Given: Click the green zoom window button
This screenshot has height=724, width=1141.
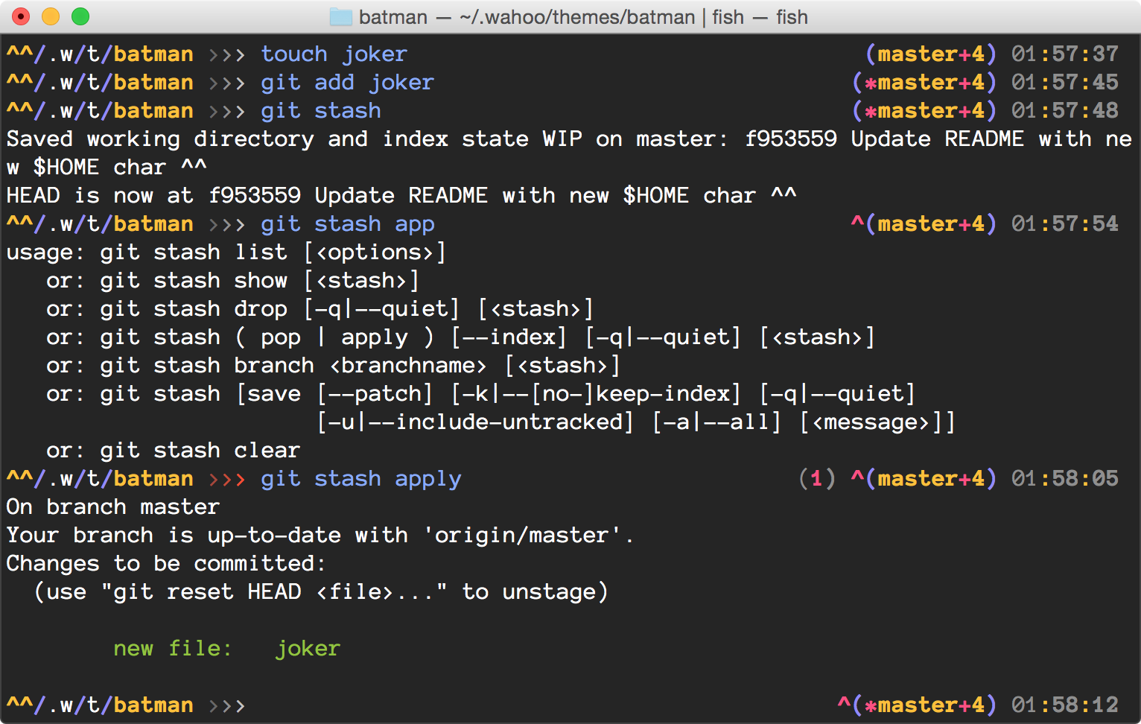Looking at the screenshot, I should point(80,16).
